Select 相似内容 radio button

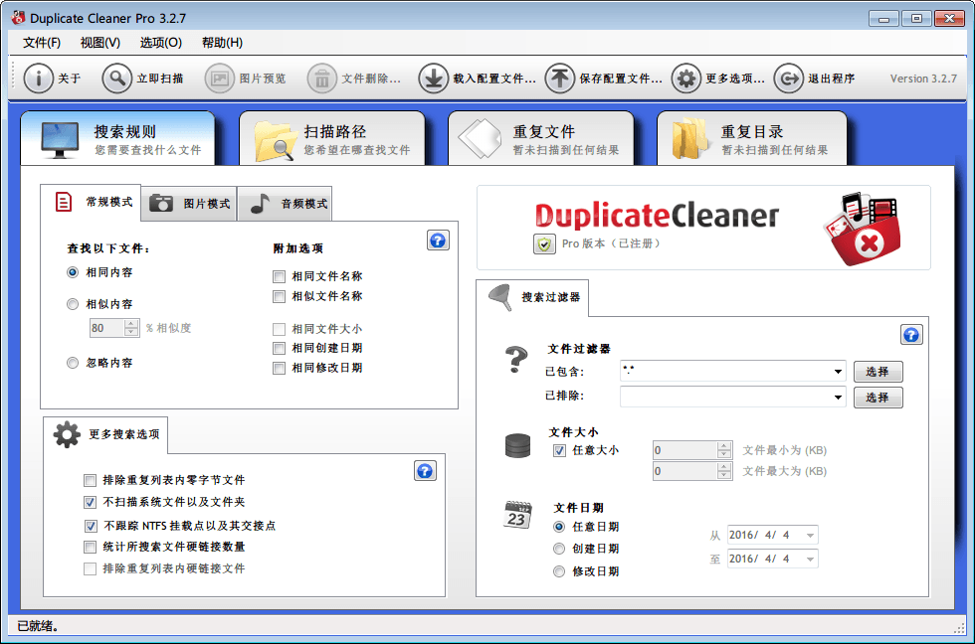(x=73, y=304)
